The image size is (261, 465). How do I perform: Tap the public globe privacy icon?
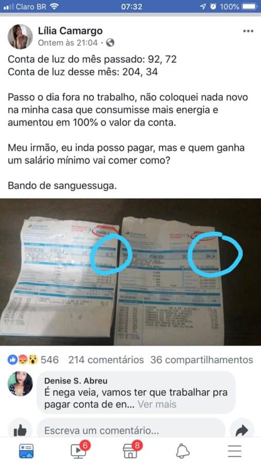[x=110, y=43]
